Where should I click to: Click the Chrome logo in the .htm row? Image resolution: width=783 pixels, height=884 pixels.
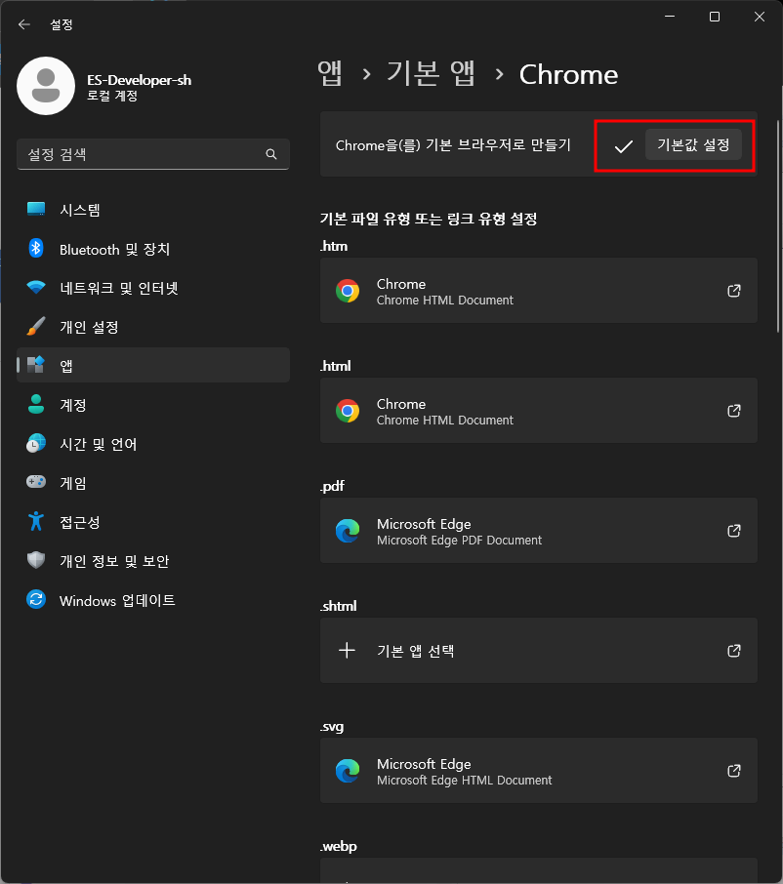coord(348,291)
